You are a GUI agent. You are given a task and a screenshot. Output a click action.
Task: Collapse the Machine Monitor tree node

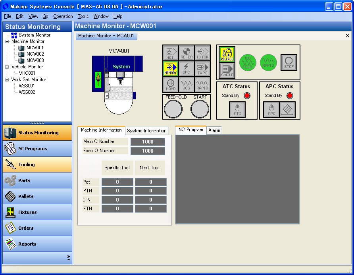(7, 41)
